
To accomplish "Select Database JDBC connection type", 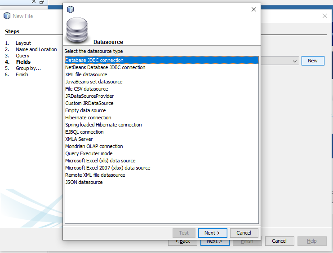I will [162, 60].
